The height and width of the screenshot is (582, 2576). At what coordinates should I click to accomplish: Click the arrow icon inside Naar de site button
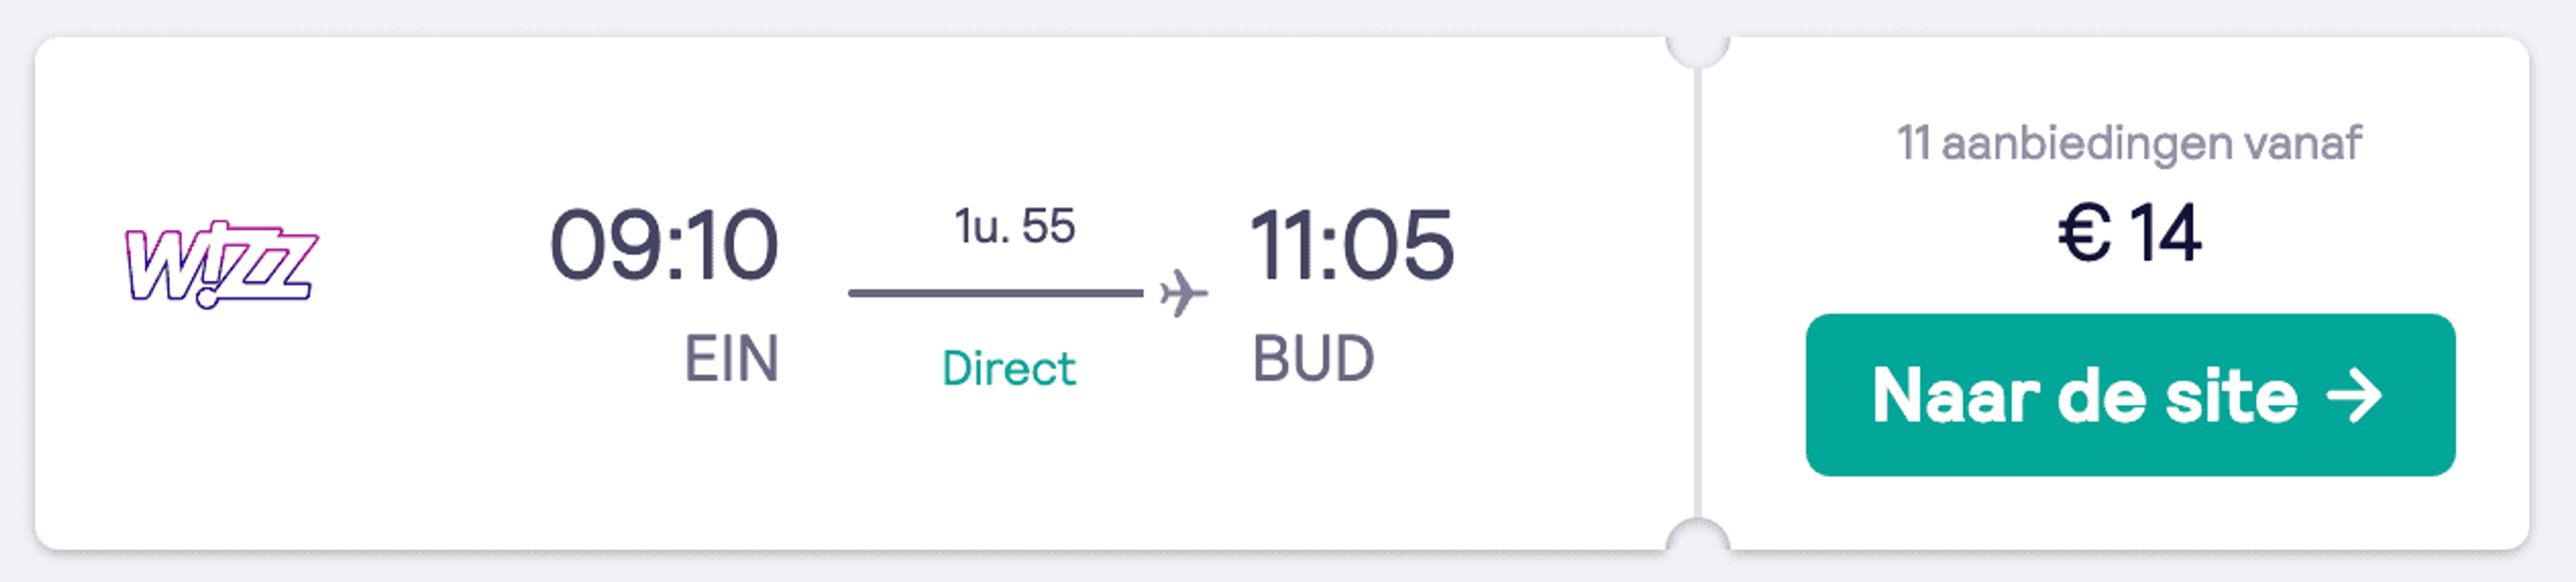[2355, 396]
